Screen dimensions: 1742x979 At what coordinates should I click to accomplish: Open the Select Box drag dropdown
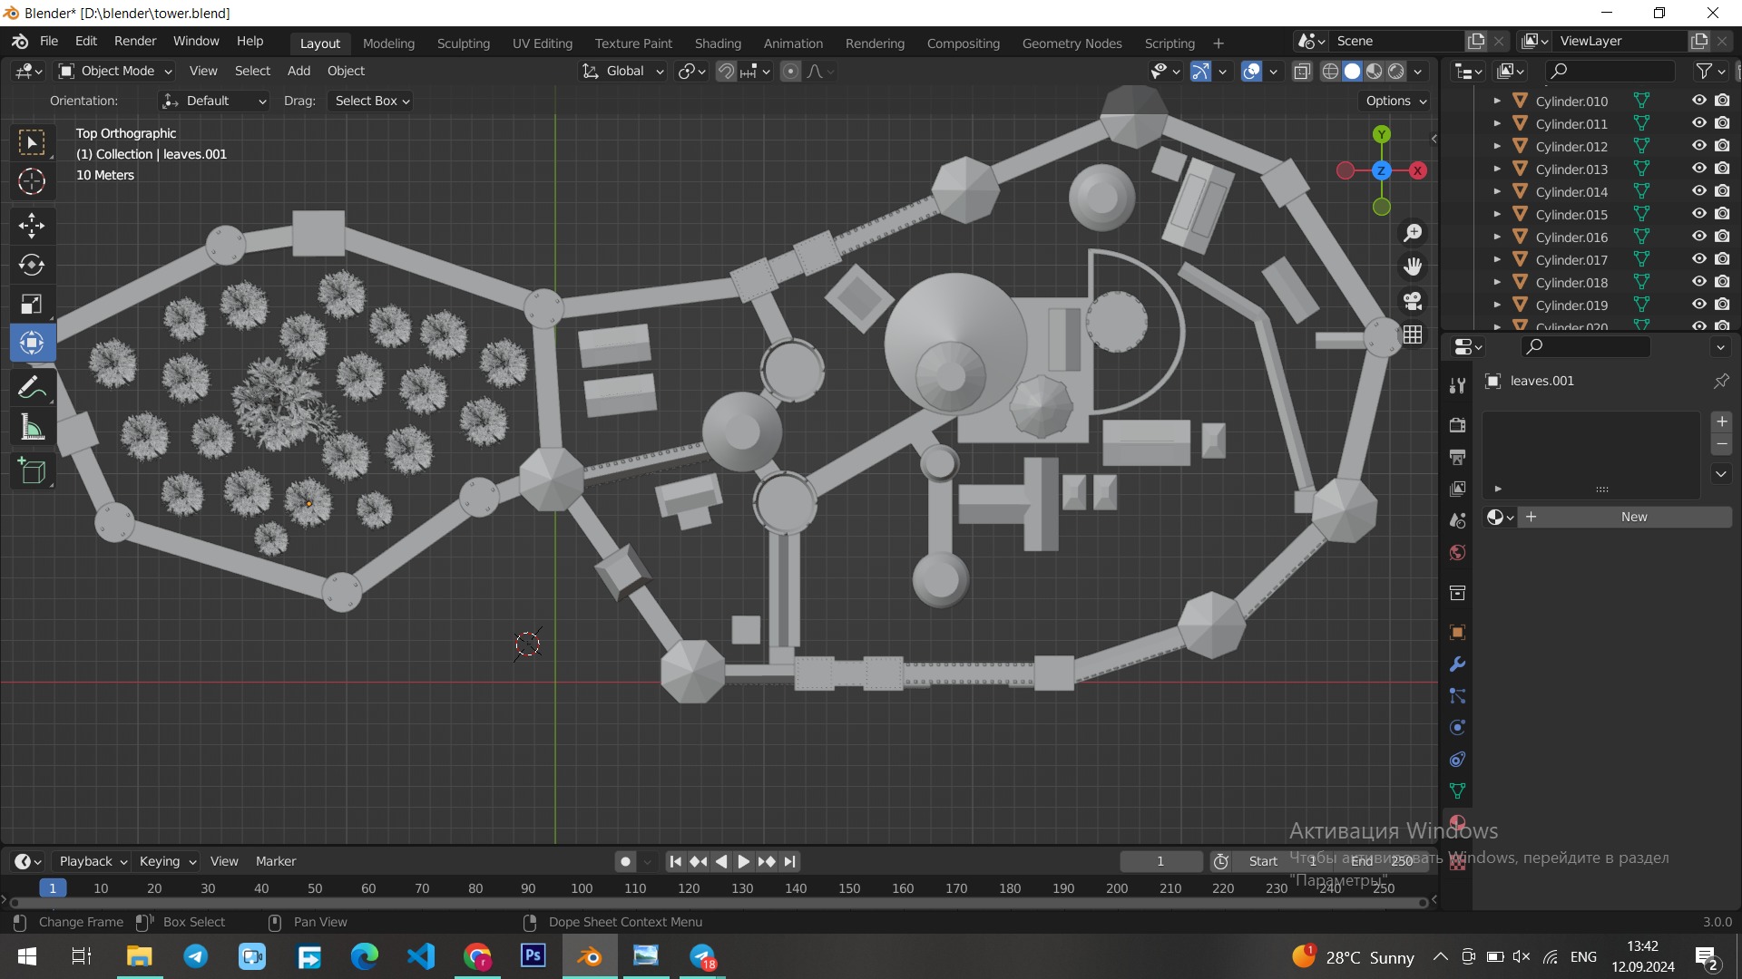click(x=371, y=101)
